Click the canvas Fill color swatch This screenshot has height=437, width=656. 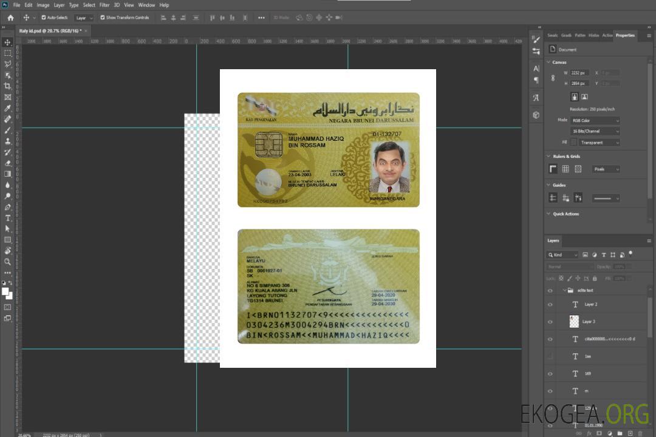(574, 143)
